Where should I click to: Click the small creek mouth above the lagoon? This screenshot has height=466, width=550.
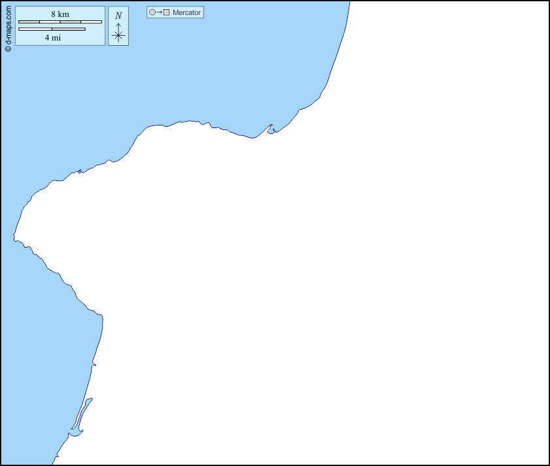tap(94, 364)
